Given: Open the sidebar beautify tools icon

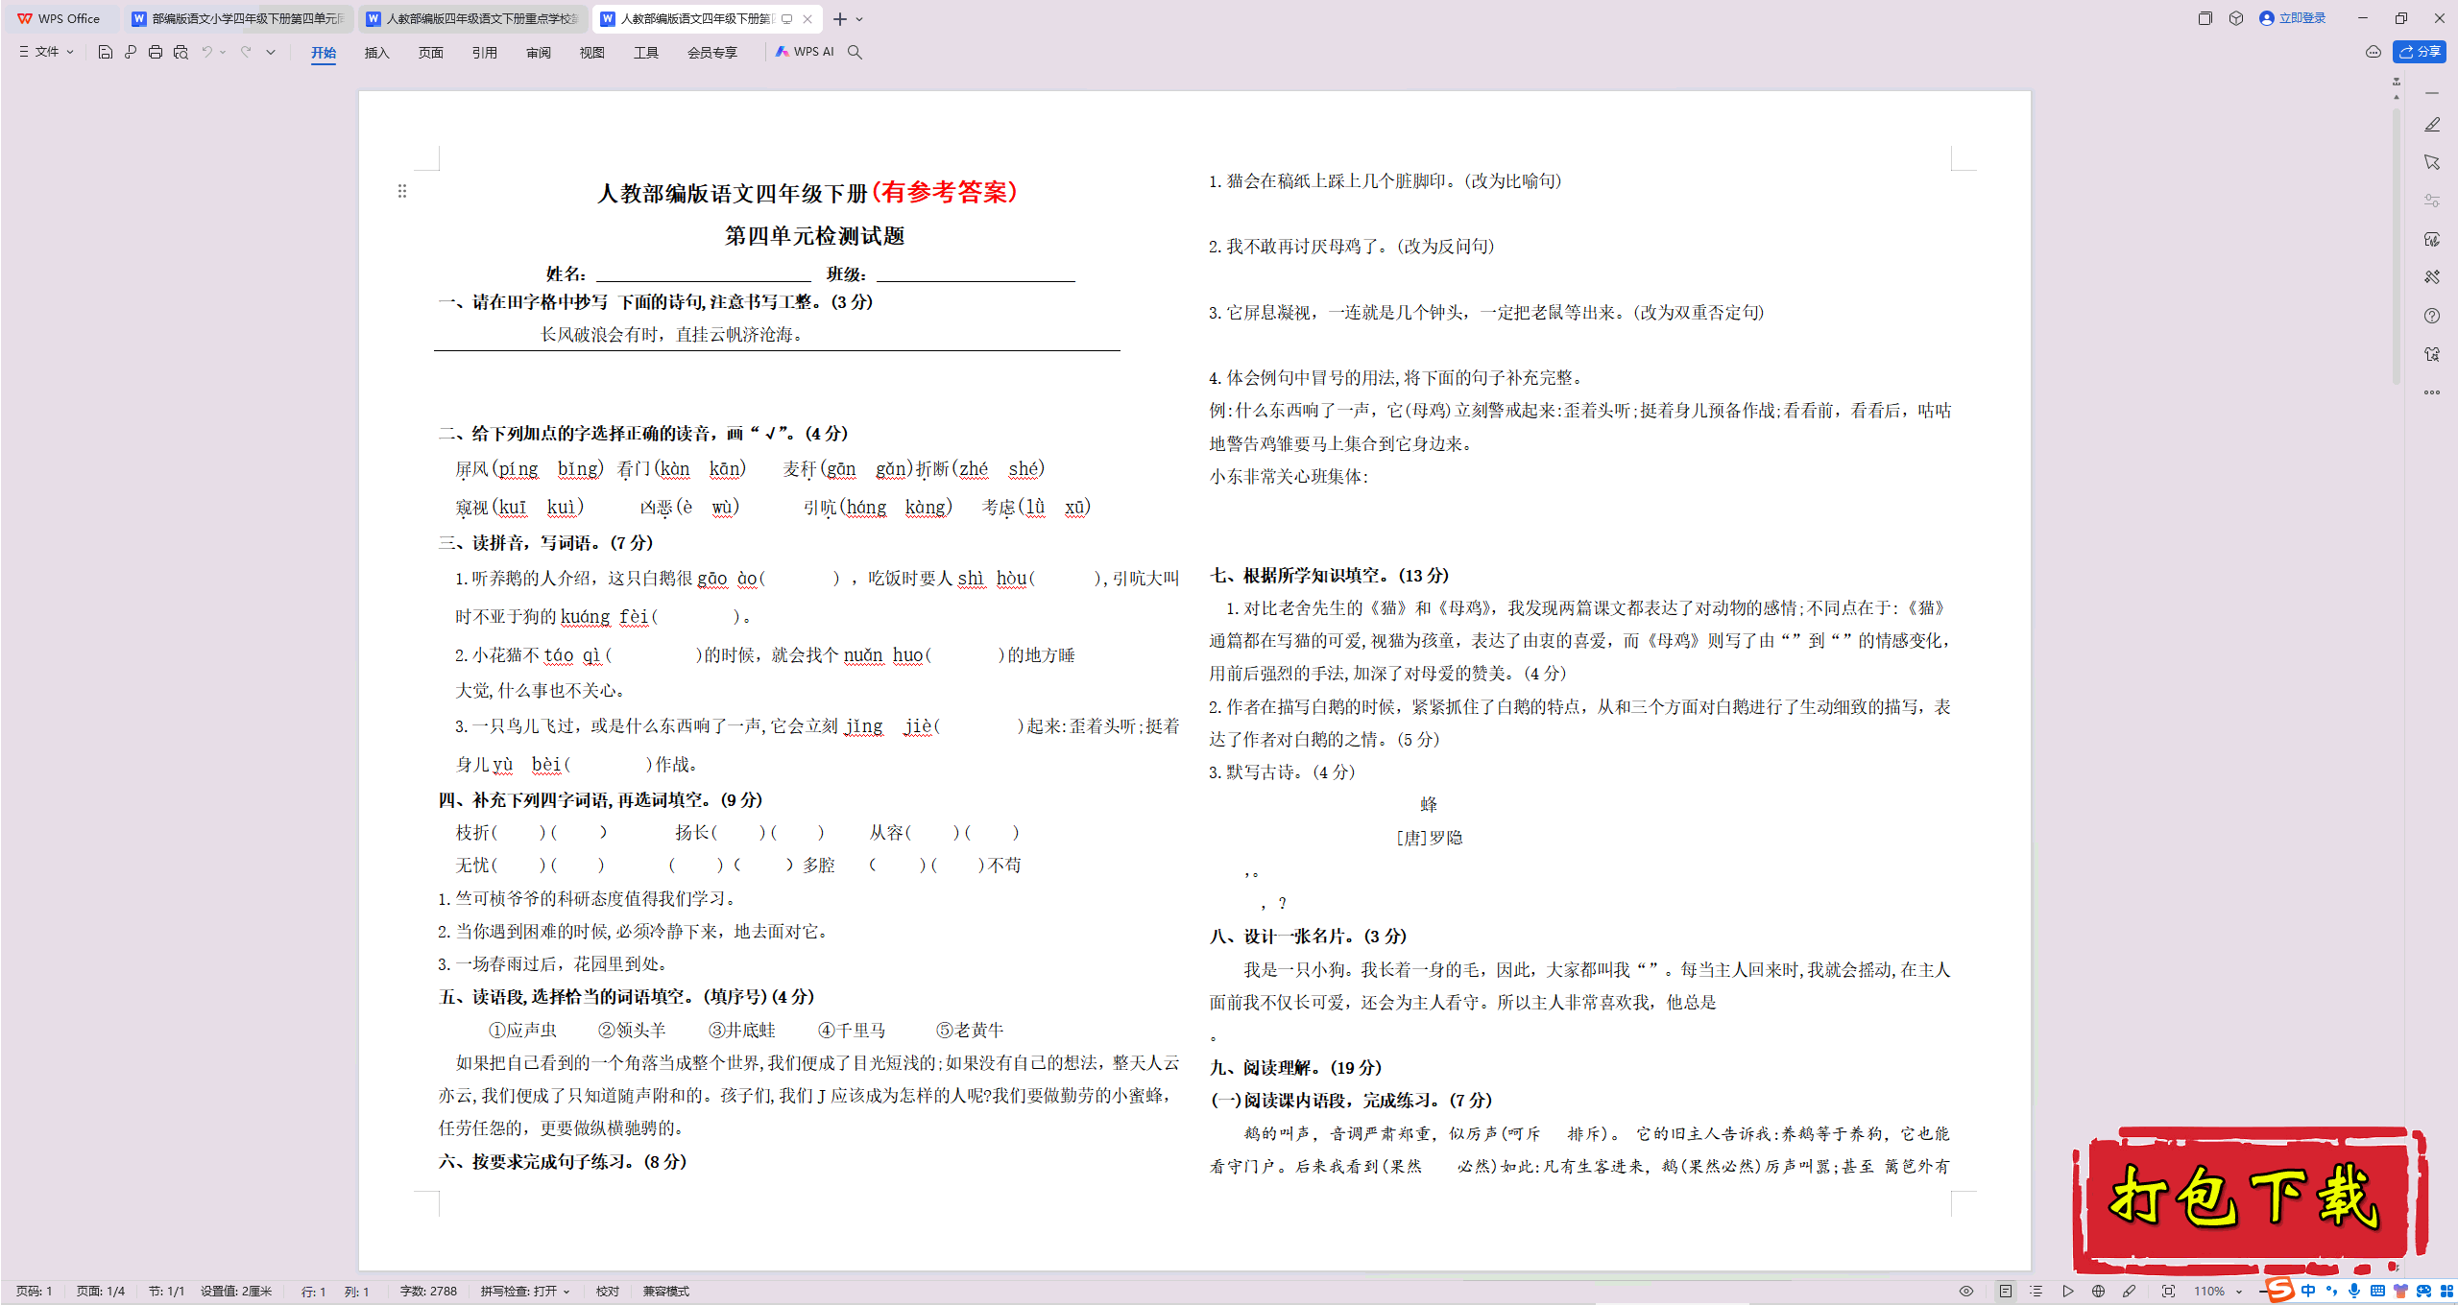Looking at the screenshot, I should (2432, 277).
